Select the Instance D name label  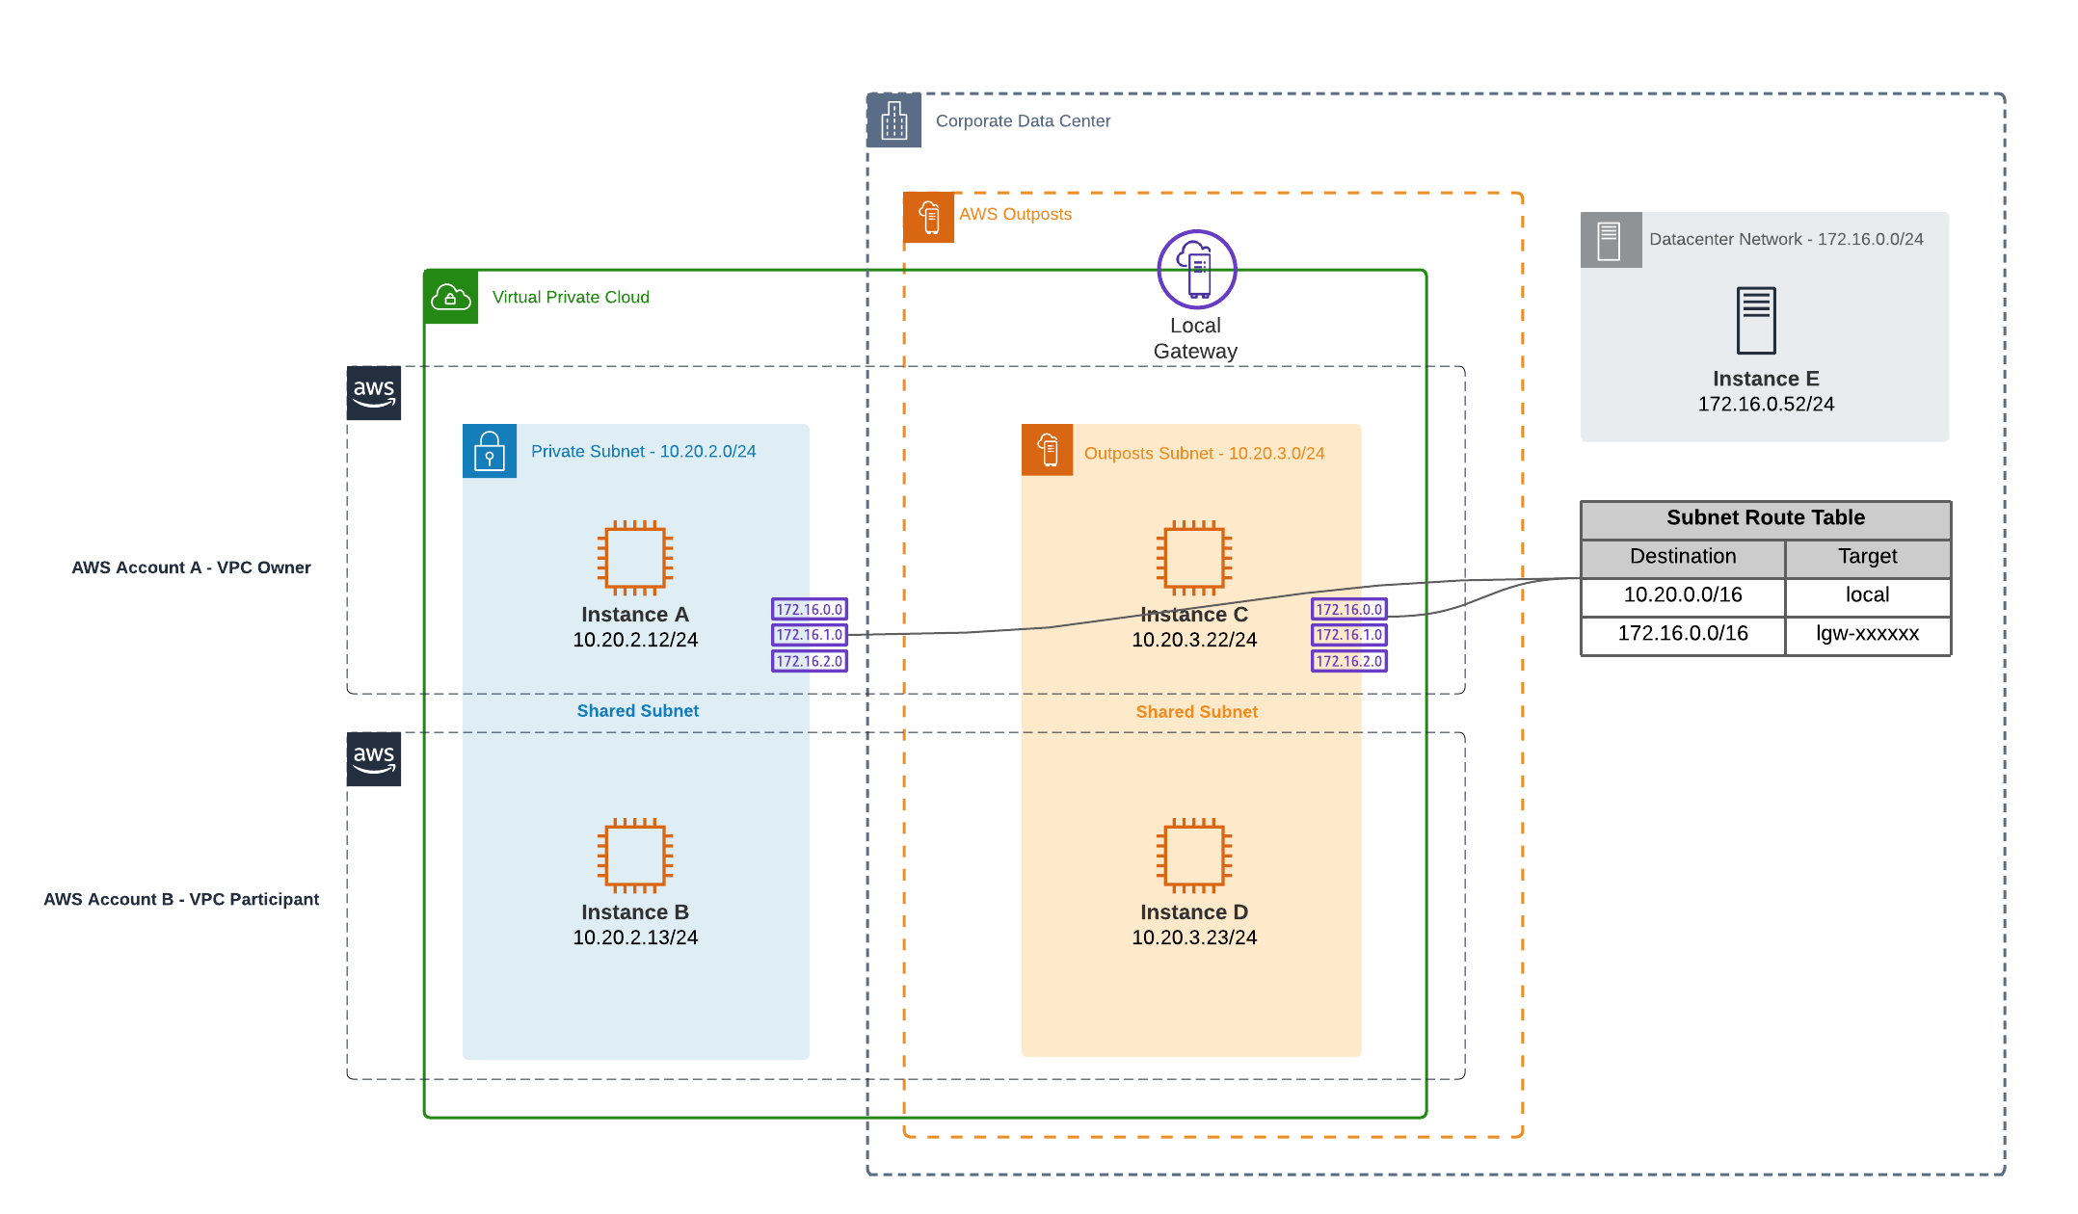[1194, 912]
